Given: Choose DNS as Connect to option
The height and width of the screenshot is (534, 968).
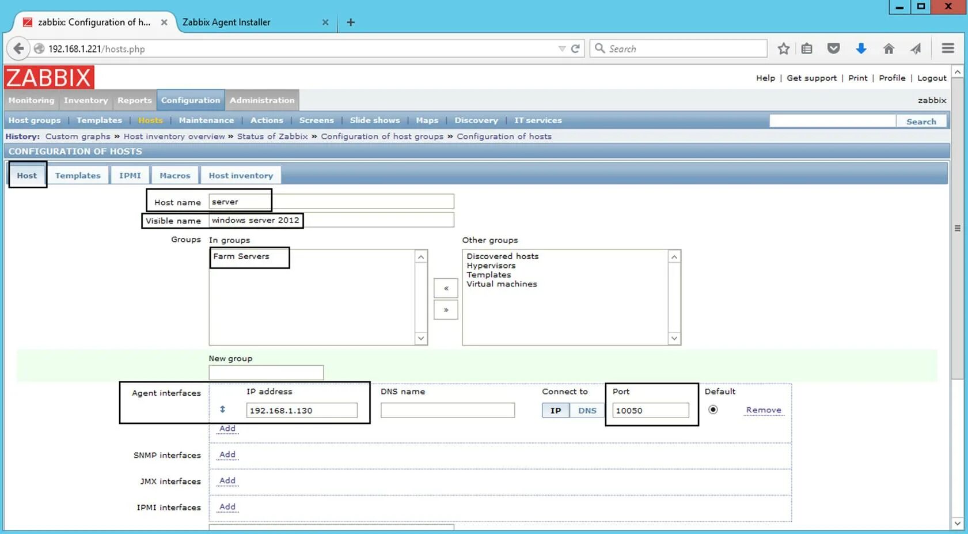Looking at the screenshot, I should click(x=587, y=410).
